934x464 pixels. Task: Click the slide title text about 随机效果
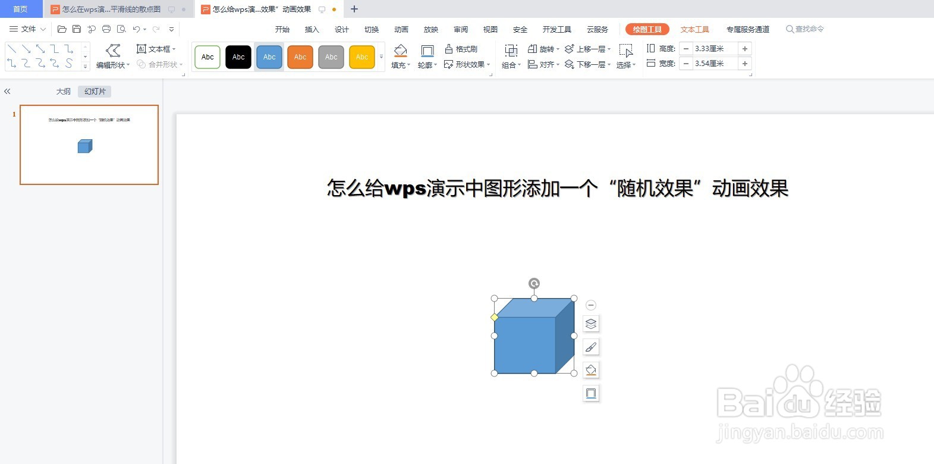tap(558, 188)
